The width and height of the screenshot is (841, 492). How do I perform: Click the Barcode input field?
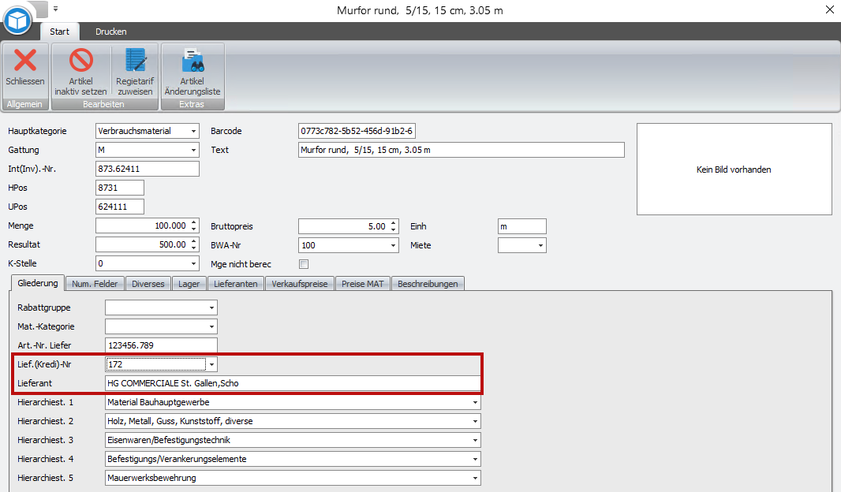pyautogui.click(x=357, y=131)
